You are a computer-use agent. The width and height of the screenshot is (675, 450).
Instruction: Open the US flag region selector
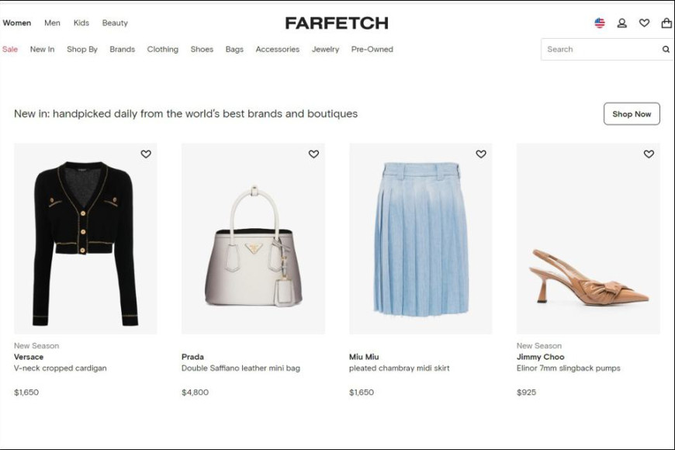pos(599,22)
